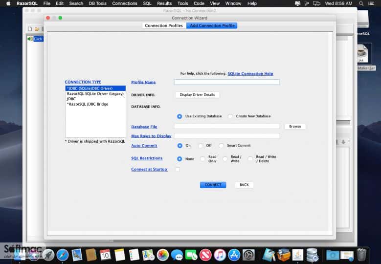The height and width of the screenshot is (264, 381).
Task: Select Create New Database option
Action: tap(230, 116)
